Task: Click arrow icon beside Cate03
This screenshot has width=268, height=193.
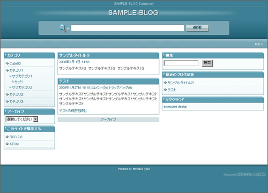Action: 7,63
